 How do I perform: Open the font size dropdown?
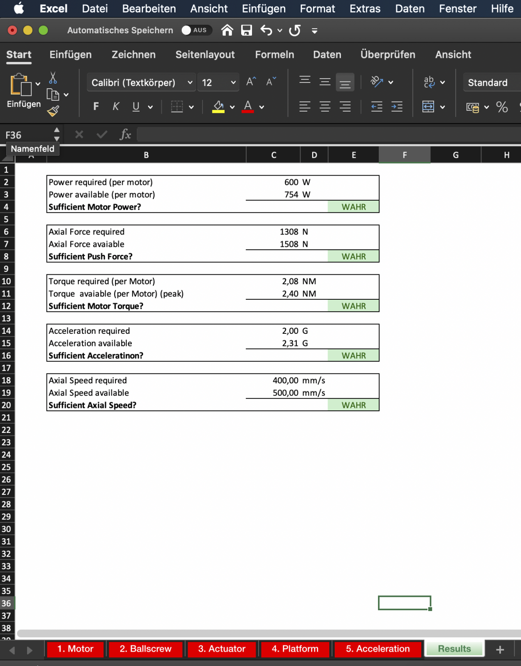click(233, 82)
